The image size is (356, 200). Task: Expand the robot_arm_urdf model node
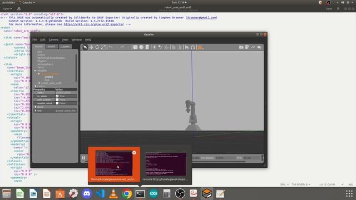[x=39, y=83]
